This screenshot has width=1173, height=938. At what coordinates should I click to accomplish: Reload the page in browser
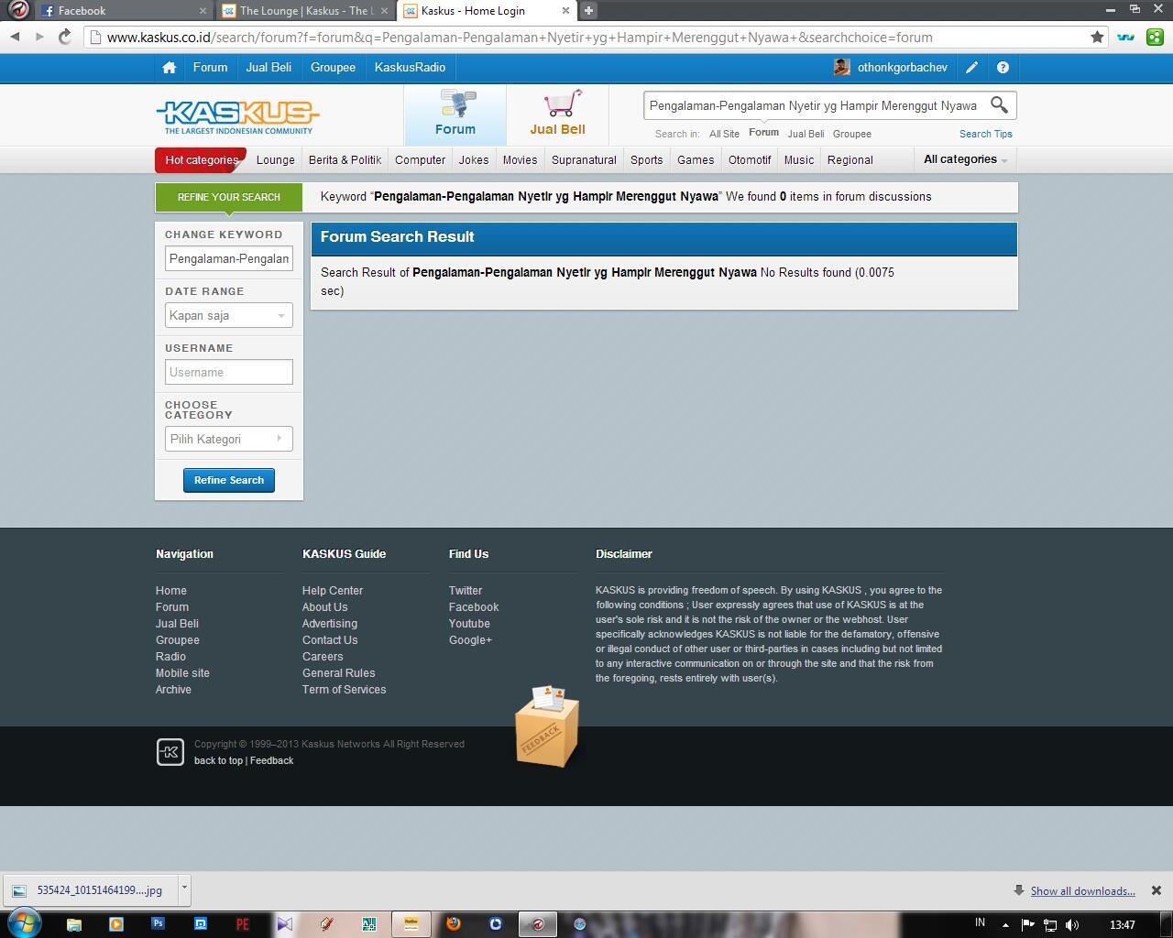pyautogui.click(x=64, y=38)
